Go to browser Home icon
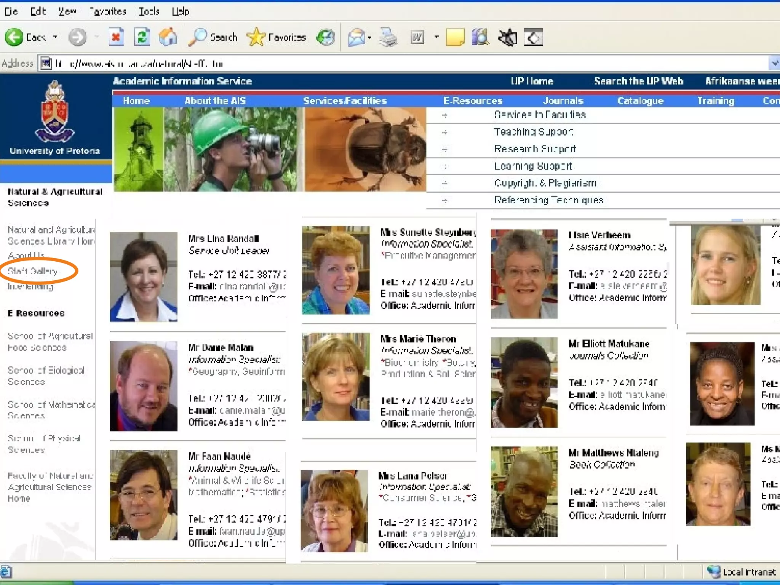 click(x=168, y=37)
